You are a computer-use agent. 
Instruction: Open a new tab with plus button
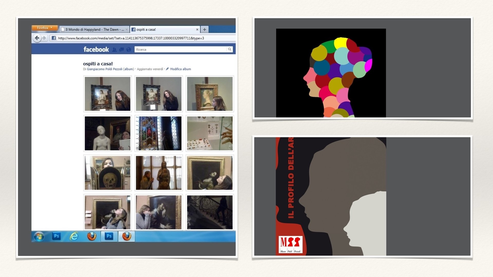(x=205, y=29)
